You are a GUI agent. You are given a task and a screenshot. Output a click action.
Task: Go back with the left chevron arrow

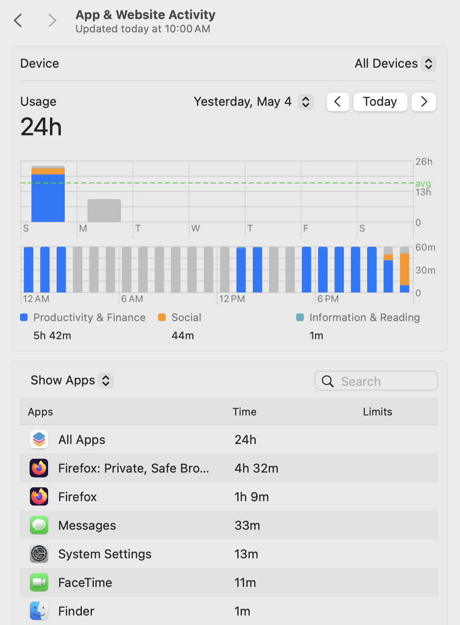(x=18, y=20)
